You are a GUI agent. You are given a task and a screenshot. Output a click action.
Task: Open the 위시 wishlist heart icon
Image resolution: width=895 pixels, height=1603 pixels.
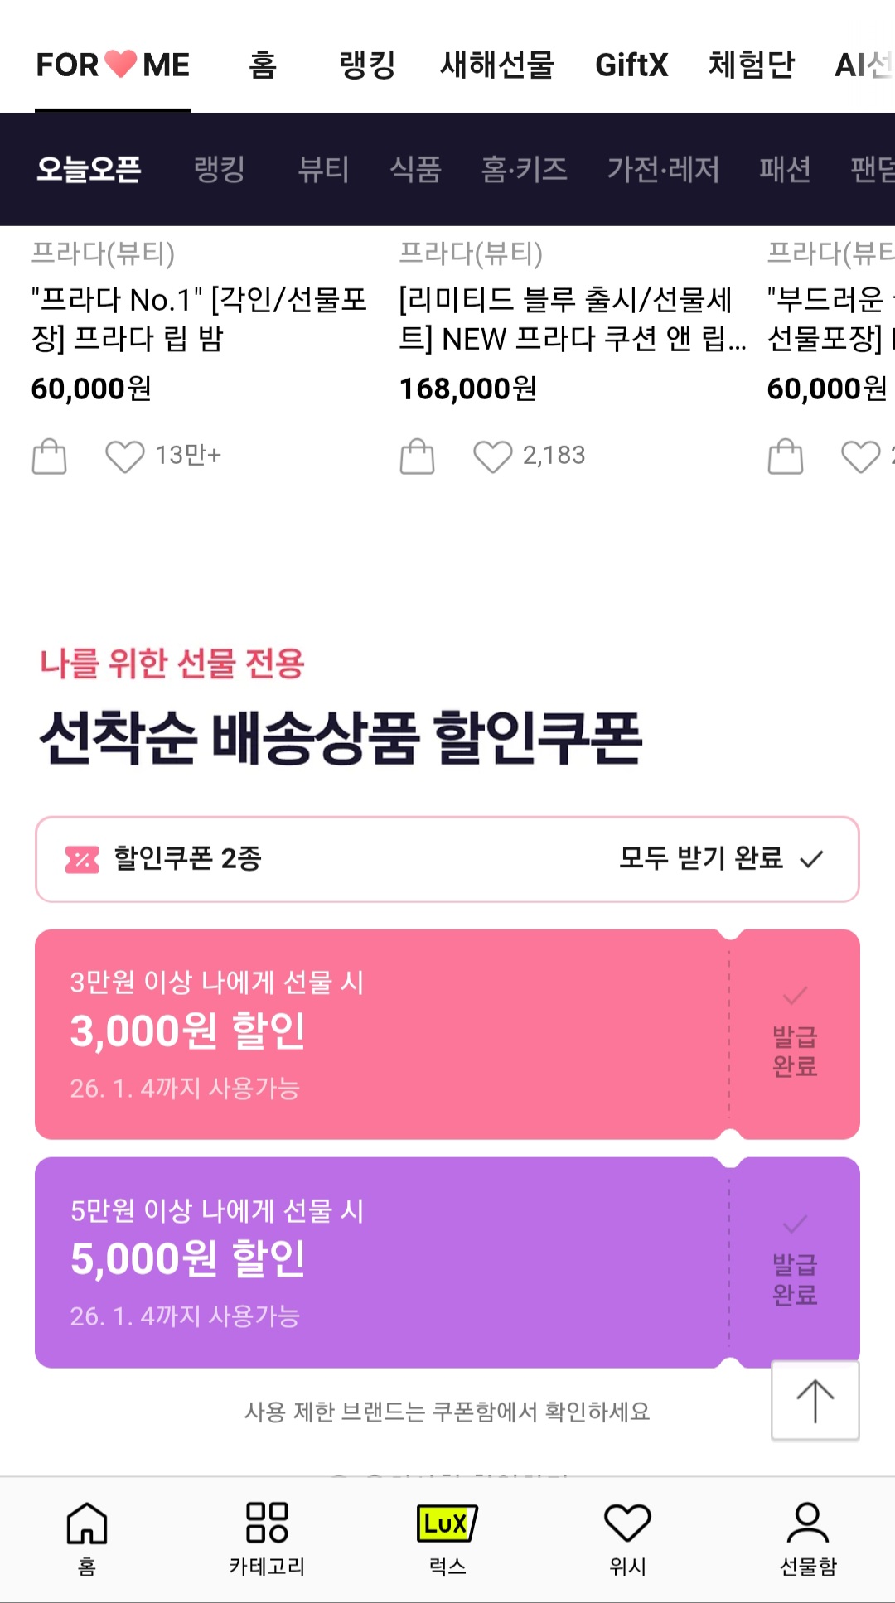tap(627, 1538)
